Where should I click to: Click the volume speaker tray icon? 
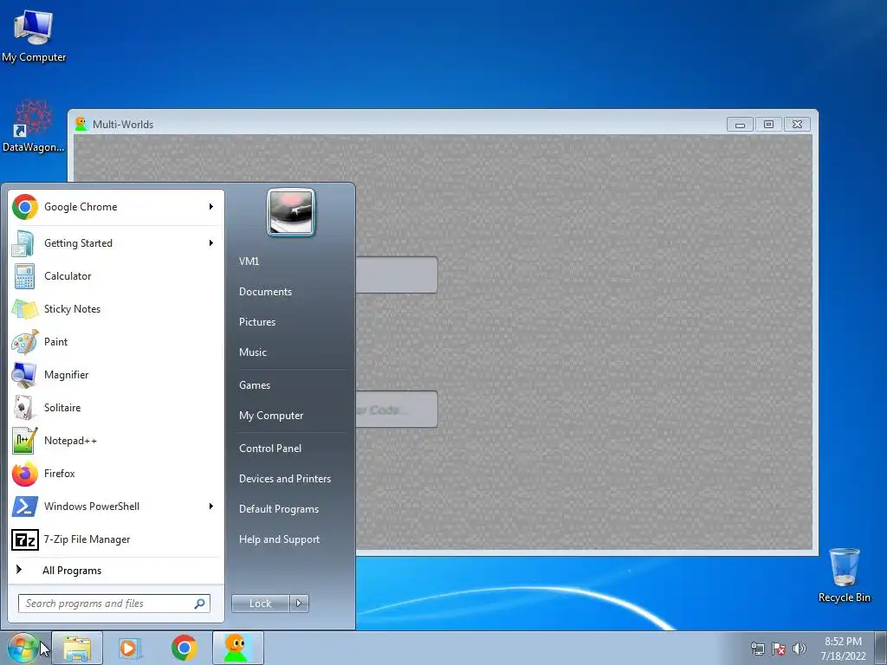tap(800, 649)
